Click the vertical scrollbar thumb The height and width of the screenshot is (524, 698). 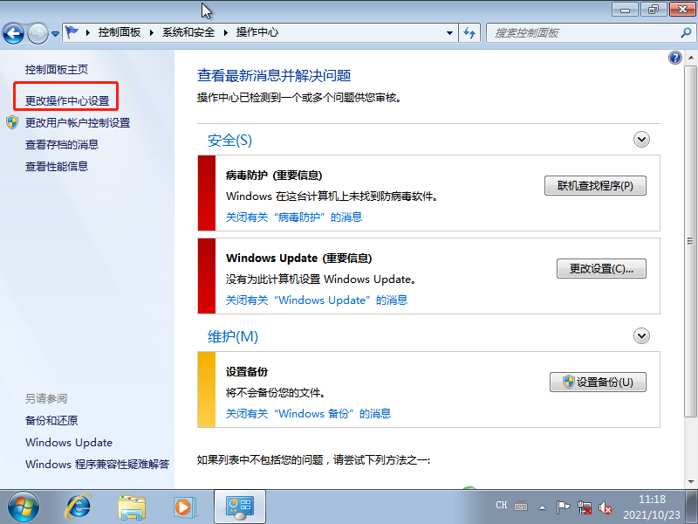pyautogui.click(x=690, y=241)
